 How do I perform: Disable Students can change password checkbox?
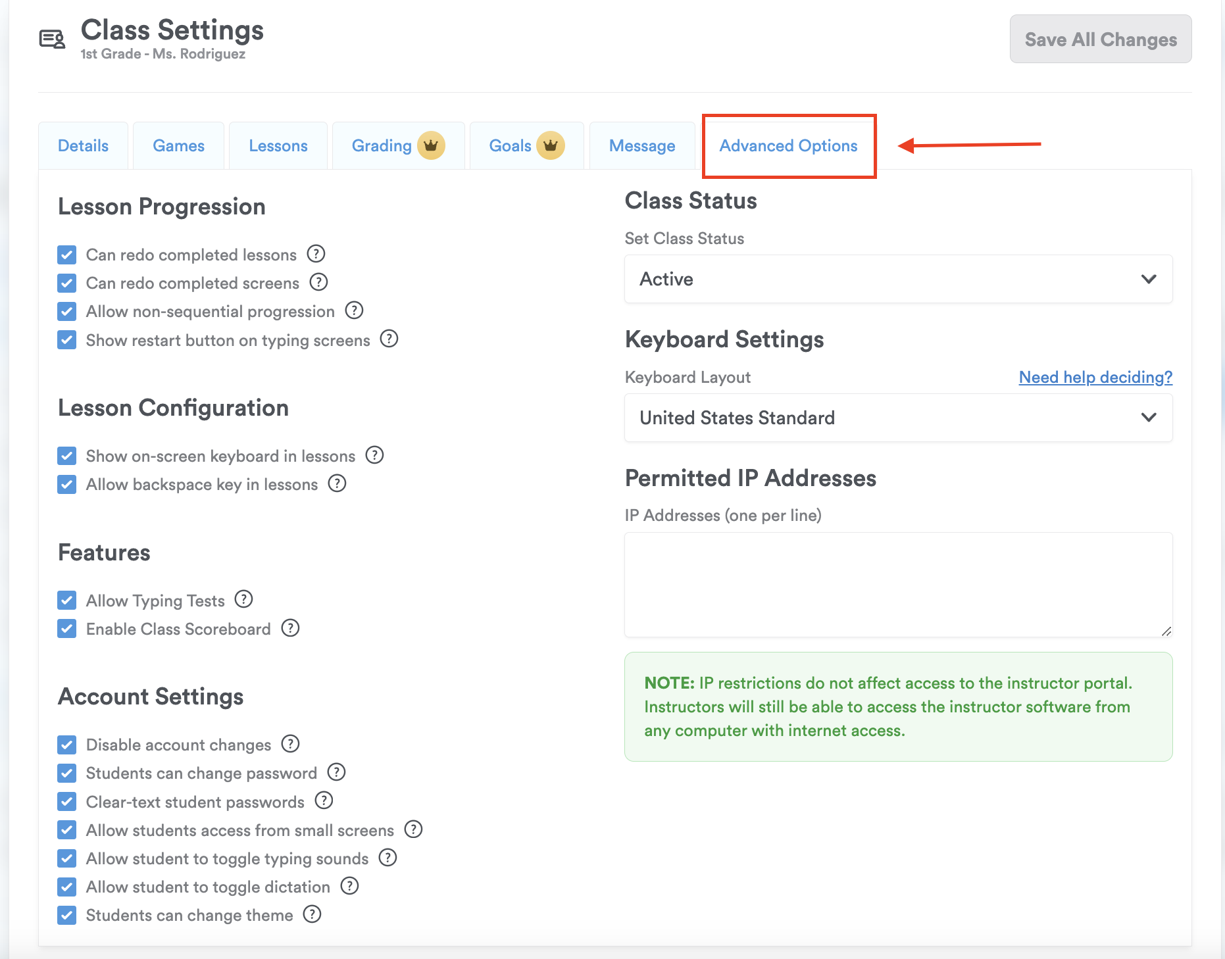coord(67,773)
